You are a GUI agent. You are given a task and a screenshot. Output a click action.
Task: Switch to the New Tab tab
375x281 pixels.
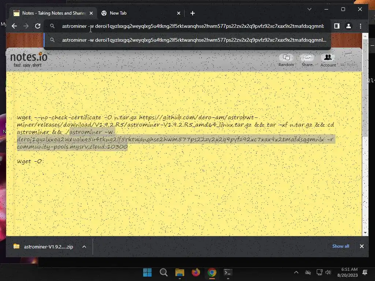[x=141, y=13]
